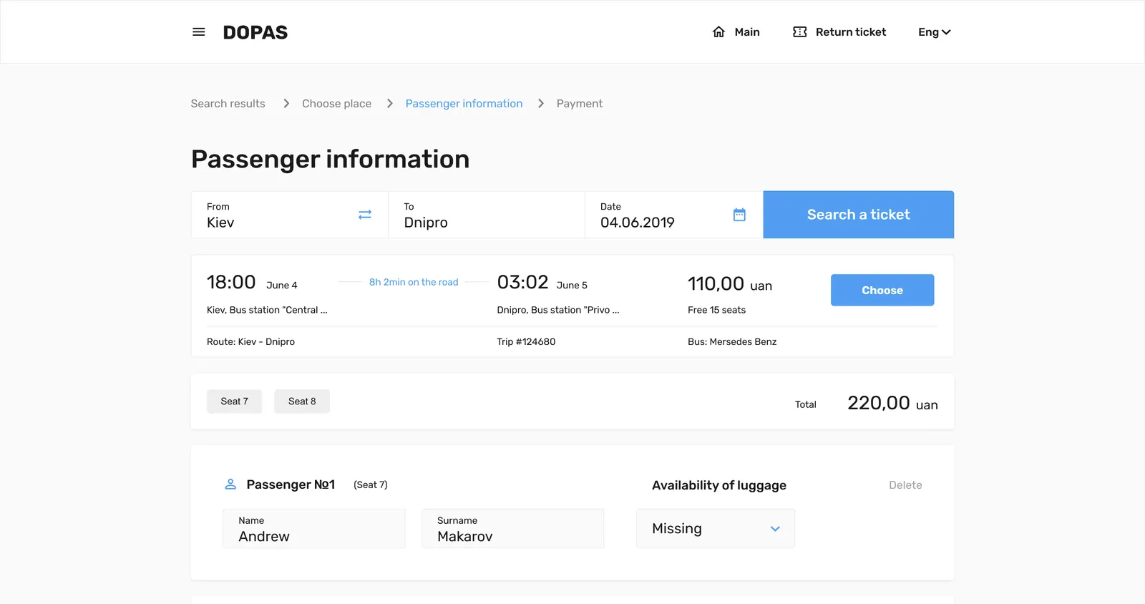This screenshot has height=604, width=1145.
Task: Click Search a ticket button
Action: (859, 215)
